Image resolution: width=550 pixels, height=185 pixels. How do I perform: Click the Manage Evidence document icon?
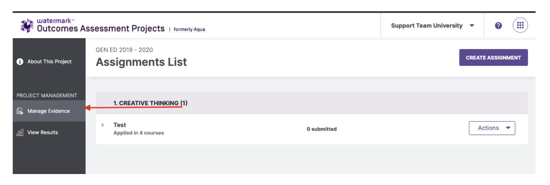pos(20,111)
